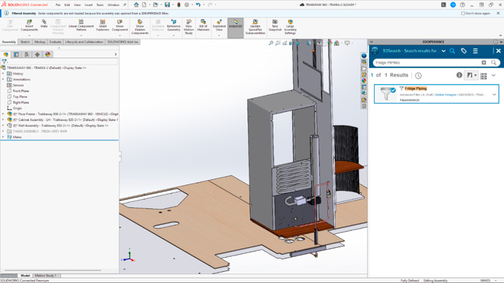
Task: Toggle the Instant3D button
Action: coord(235,25)
